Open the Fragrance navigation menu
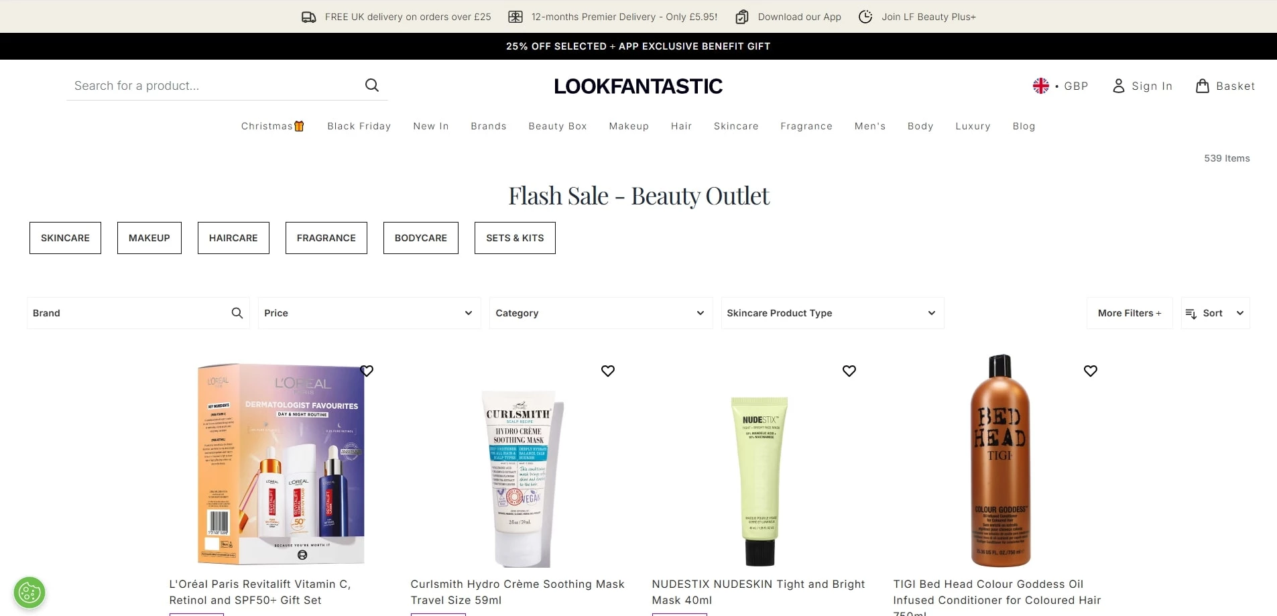 pos(806,126)
